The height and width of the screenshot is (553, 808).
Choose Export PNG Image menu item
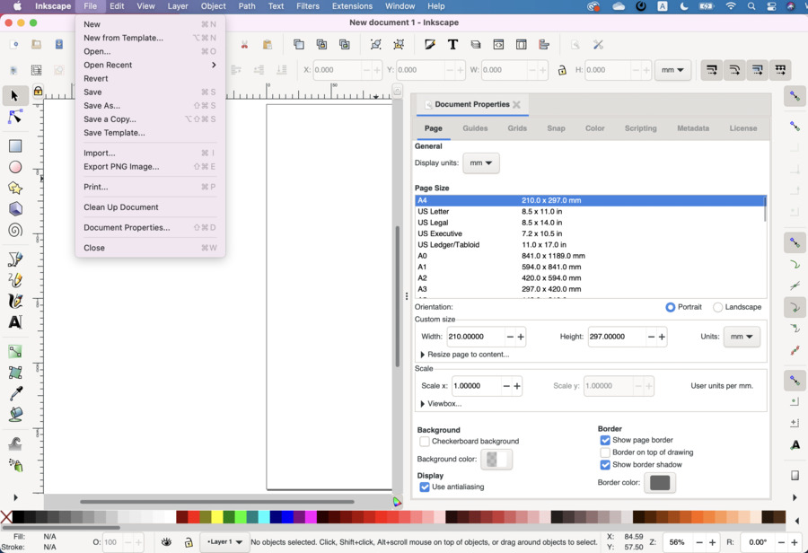point(149,166)
